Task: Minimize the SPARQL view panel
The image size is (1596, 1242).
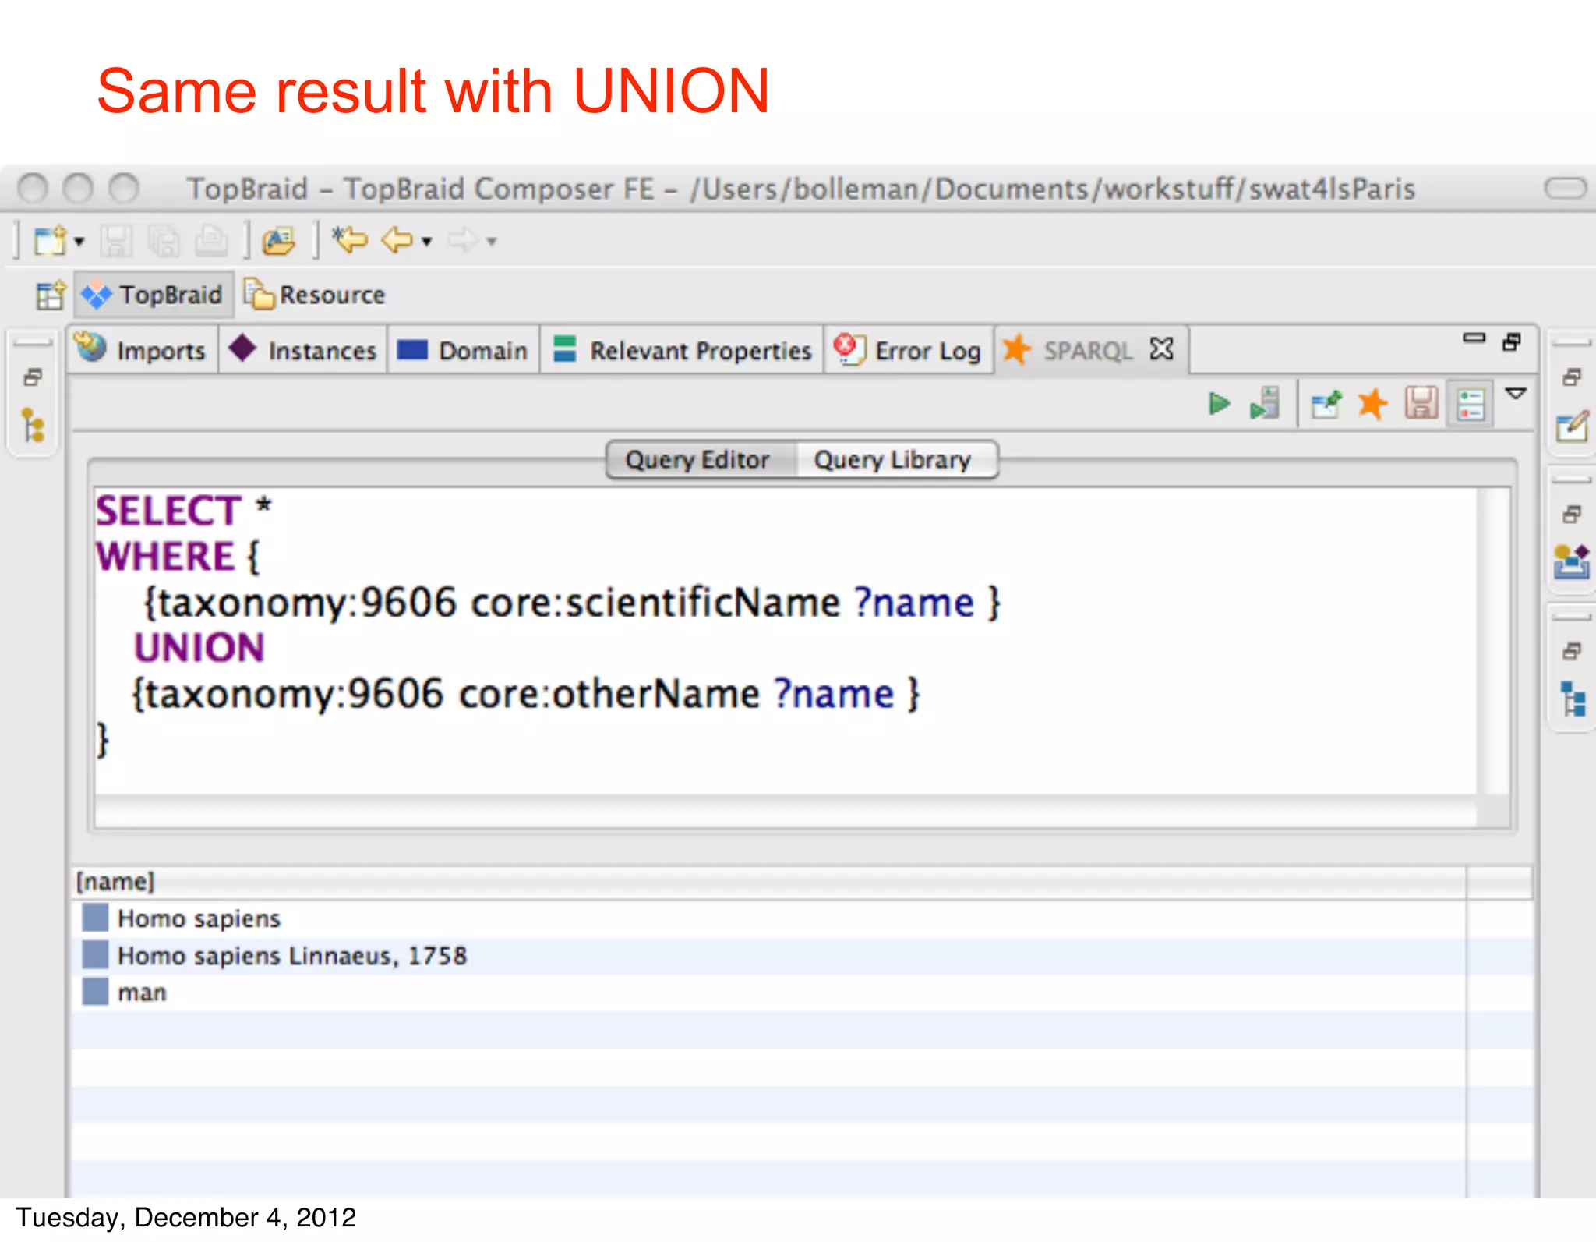Action: [1474, 338]
